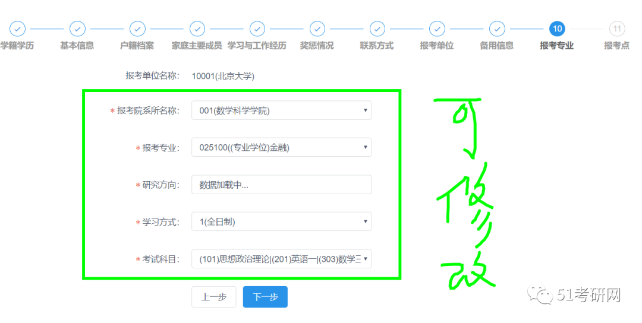Click the 报考单位 step checkmark circle

pyautogui.click(x=437, y=28)
